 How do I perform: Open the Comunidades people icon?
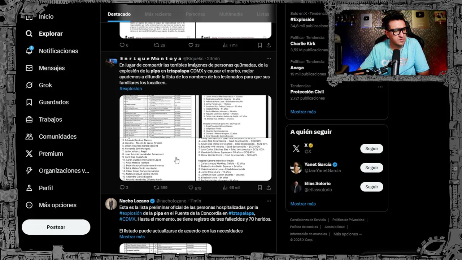pyautogui.click(x=29, y=136)
